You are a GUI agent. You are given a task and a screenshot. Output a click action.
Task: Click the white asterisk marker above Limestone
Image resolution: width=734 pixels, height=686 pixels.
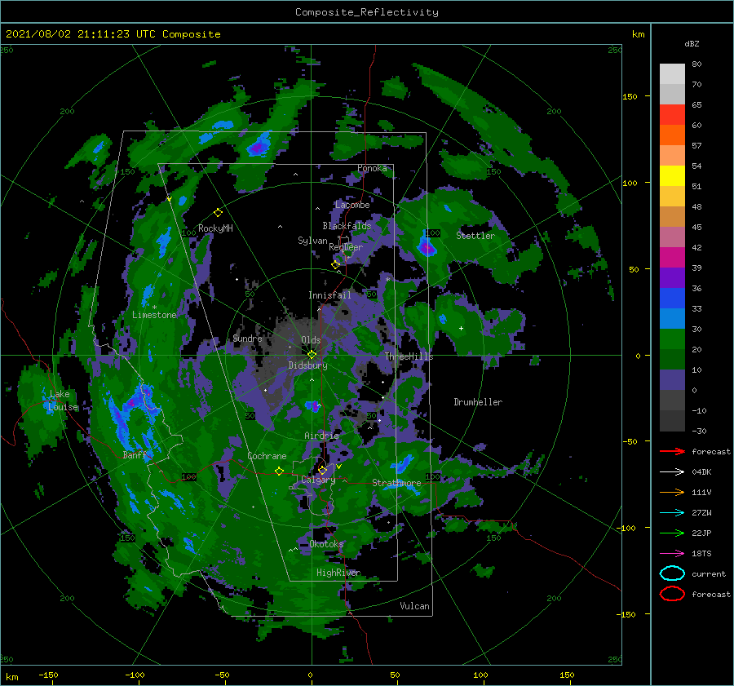154,308
